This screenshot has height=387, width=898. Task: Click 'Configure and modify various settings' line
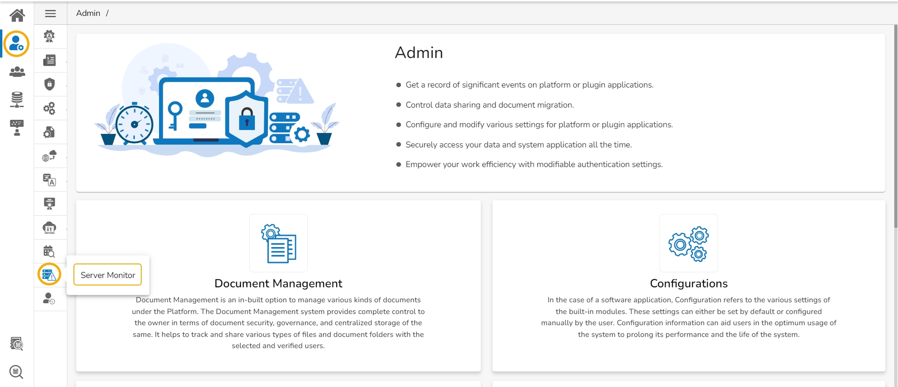point(539,124)
